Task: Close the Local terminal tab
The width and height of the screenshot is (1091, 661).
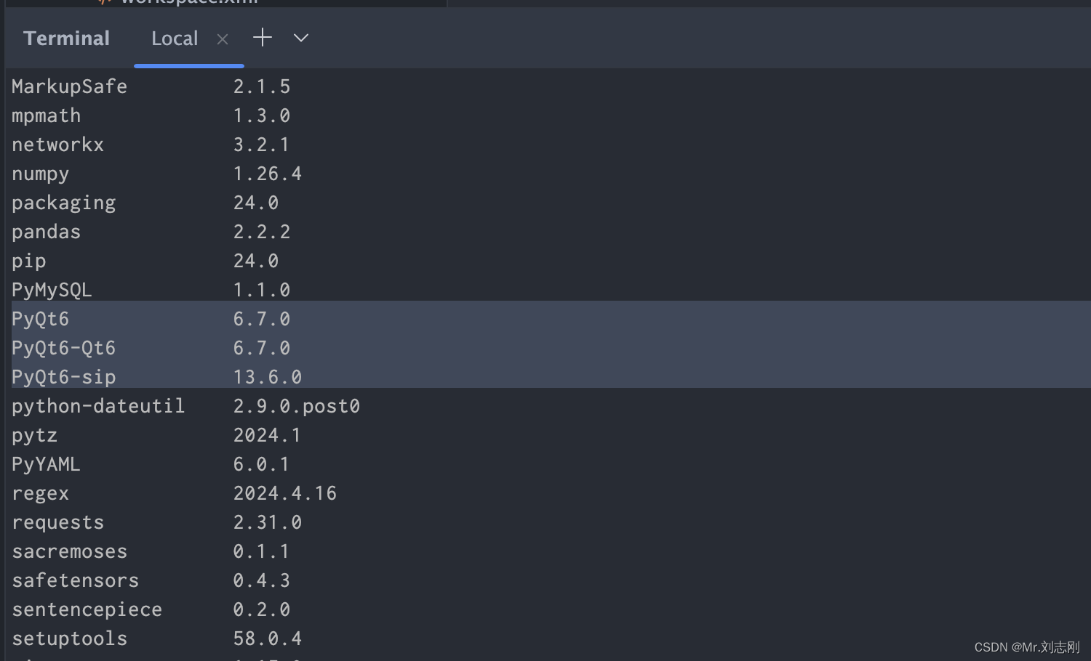Action: click(x=223, y=39)
